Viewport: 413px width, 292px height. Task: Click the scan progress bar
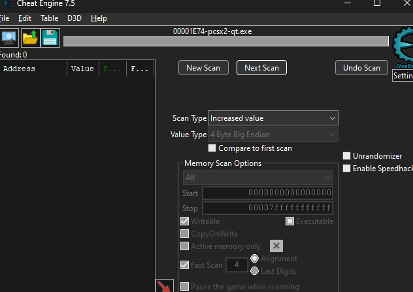[x=226, y=41]
